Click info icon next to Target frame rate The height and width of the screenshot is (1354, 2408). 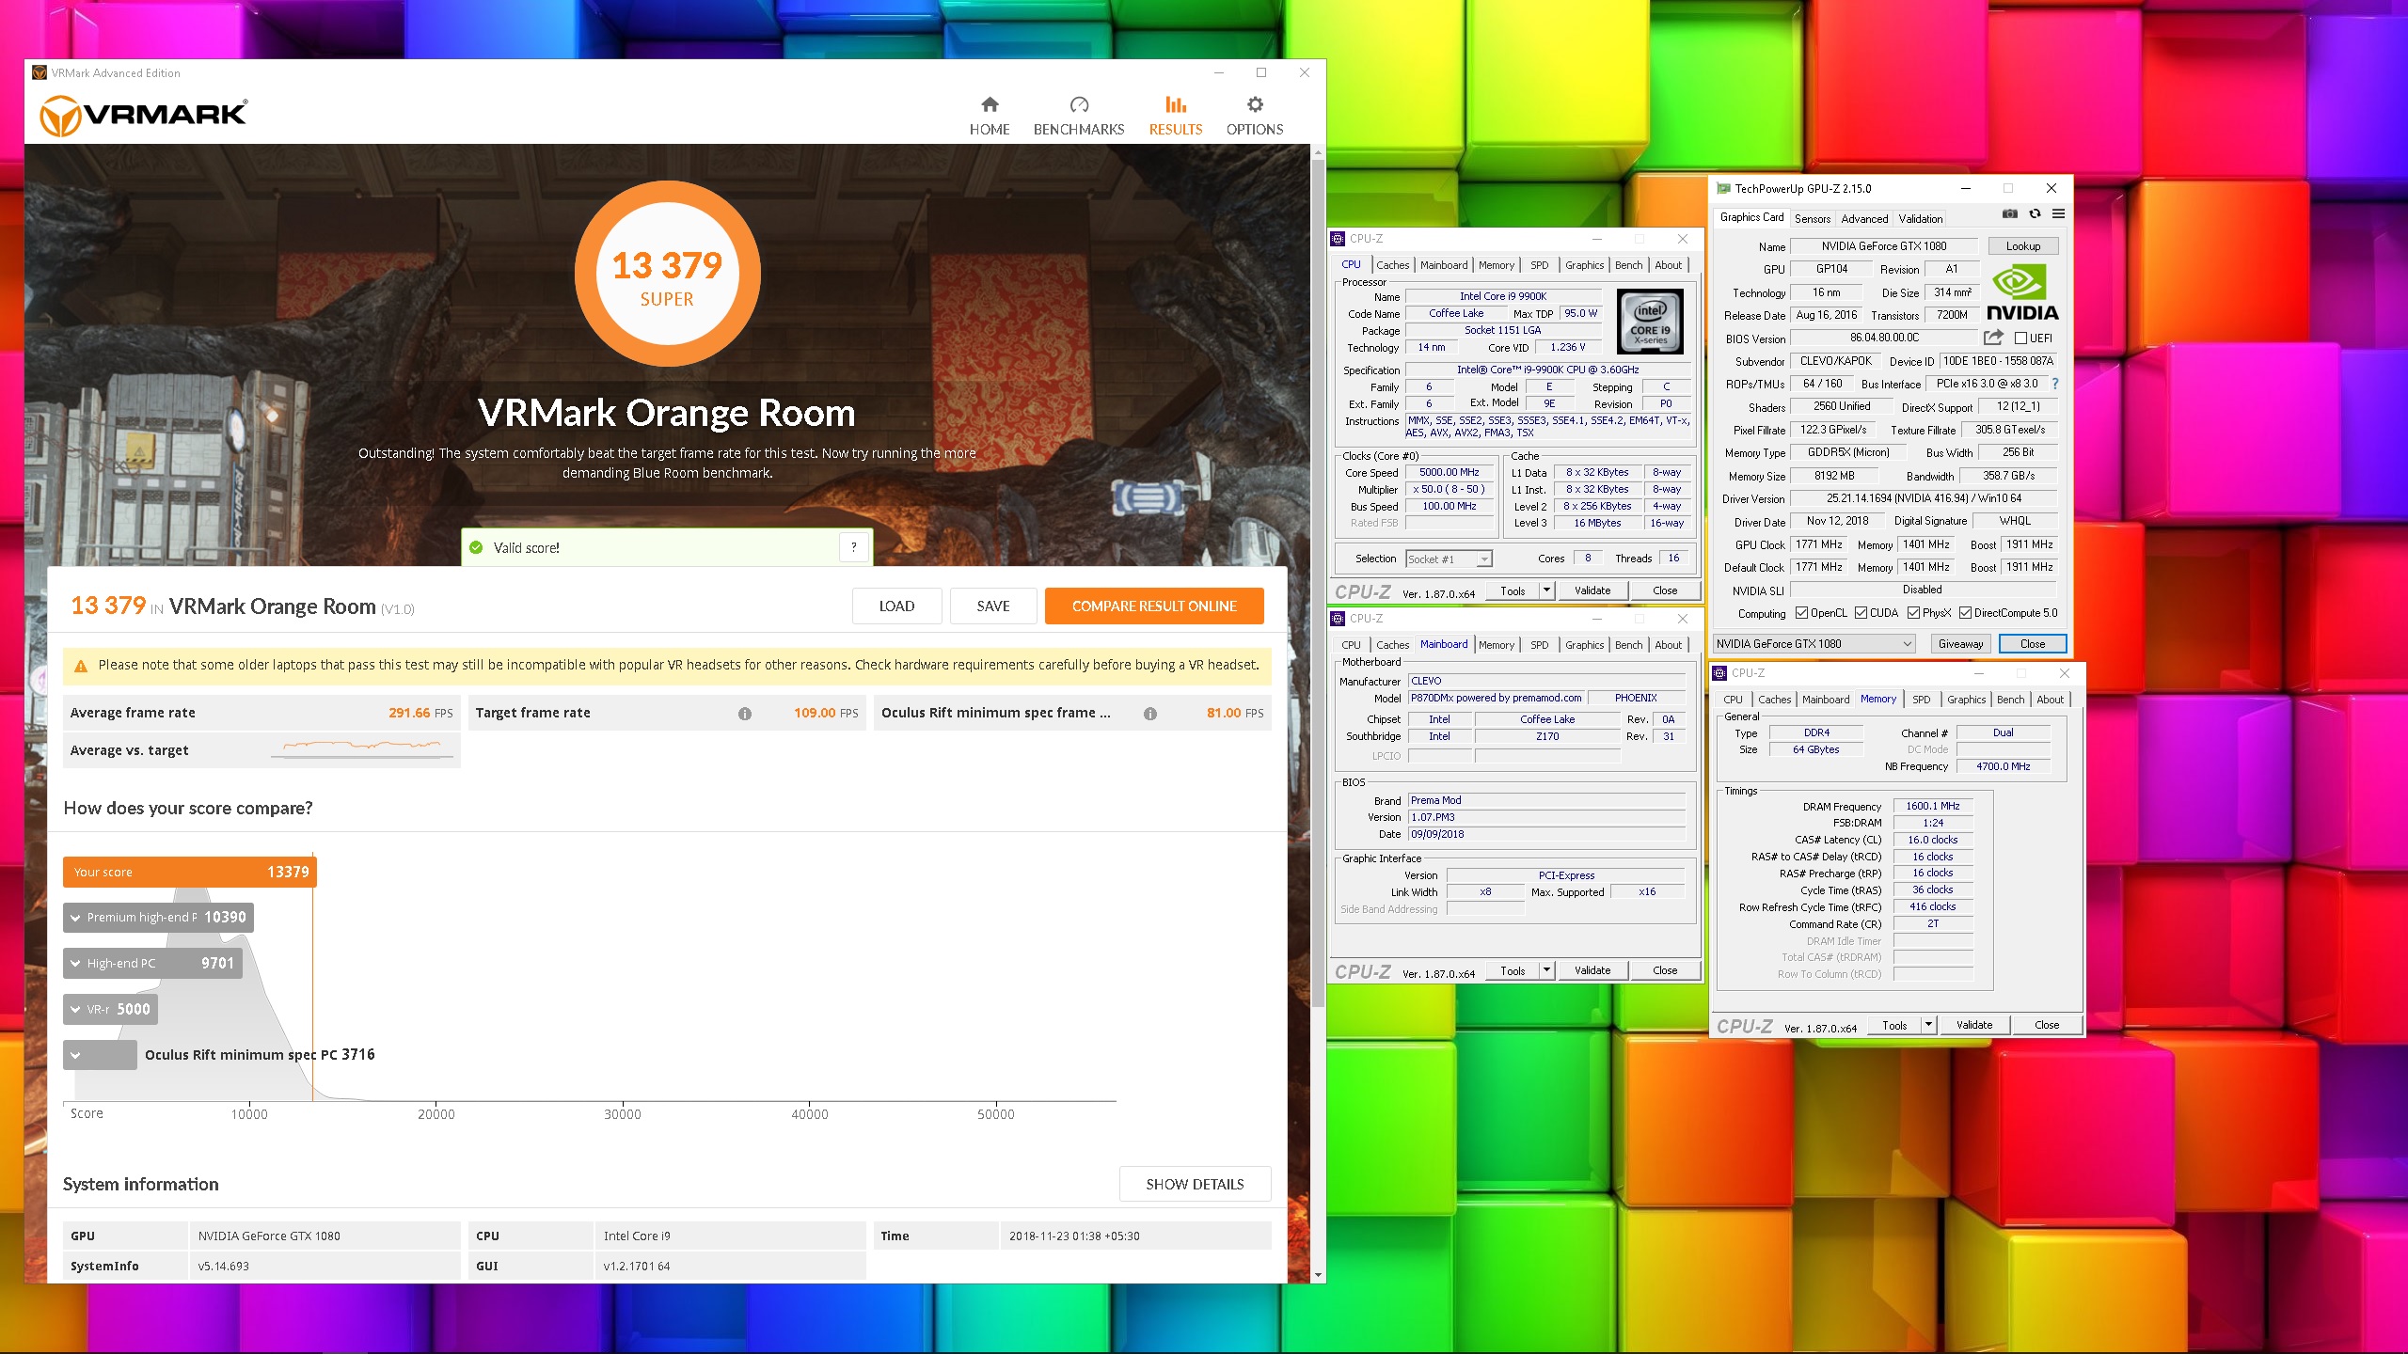pyautogui.click(x=744, y=714)
